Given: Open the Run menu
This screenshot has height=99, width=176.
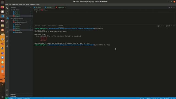Looking at the screenshot, I should [28, 5].
